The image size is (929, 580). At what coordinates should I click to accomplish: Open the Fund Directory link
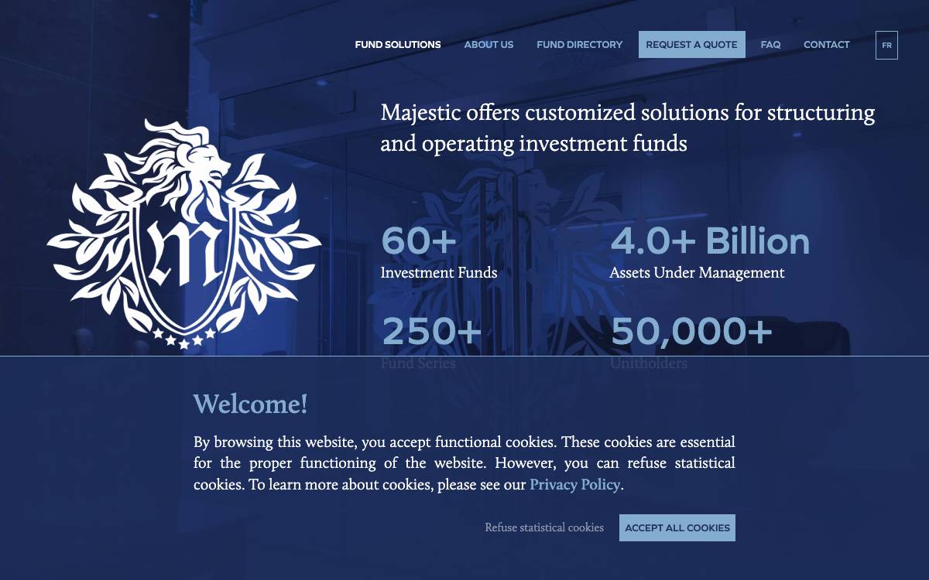(580, 45)
